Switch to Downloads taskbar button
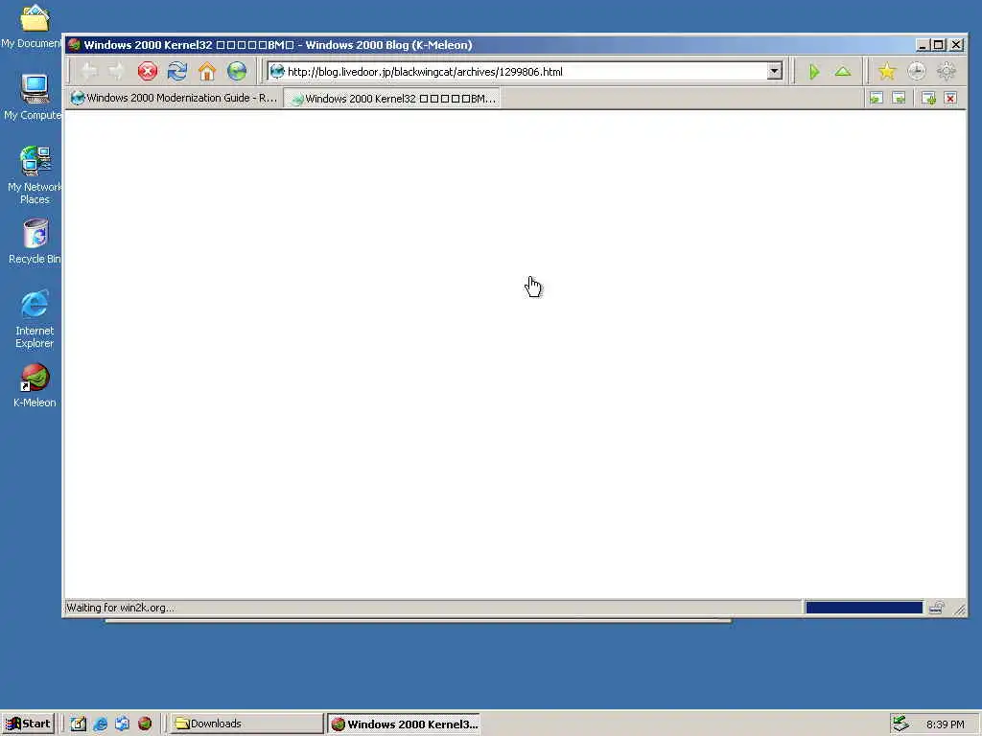Viewport: 982px width, 736px height. pyautogui.click(x=246, y=724)
